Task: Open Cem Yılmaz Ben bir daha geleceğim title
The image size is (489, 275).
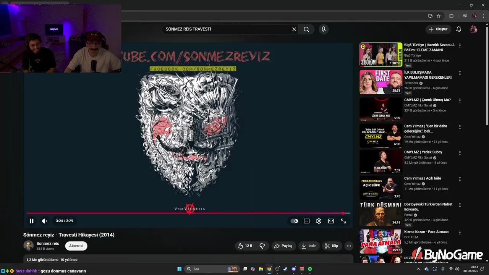Action: tap(426, 129)
